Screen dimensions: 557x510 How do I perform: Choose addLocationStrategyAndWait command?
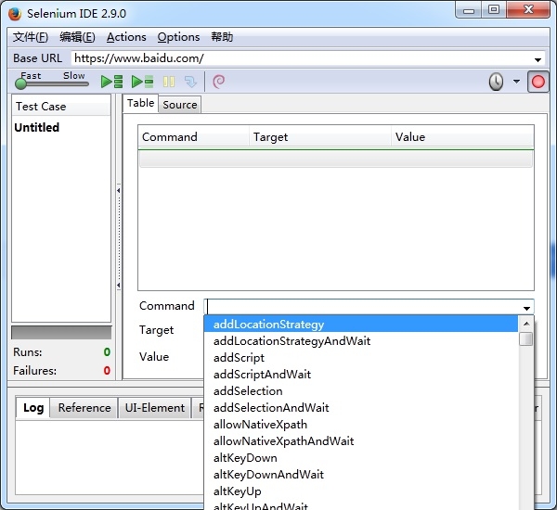(361, 341)
